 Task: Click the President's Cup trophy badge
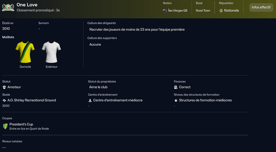click(5, 126)
